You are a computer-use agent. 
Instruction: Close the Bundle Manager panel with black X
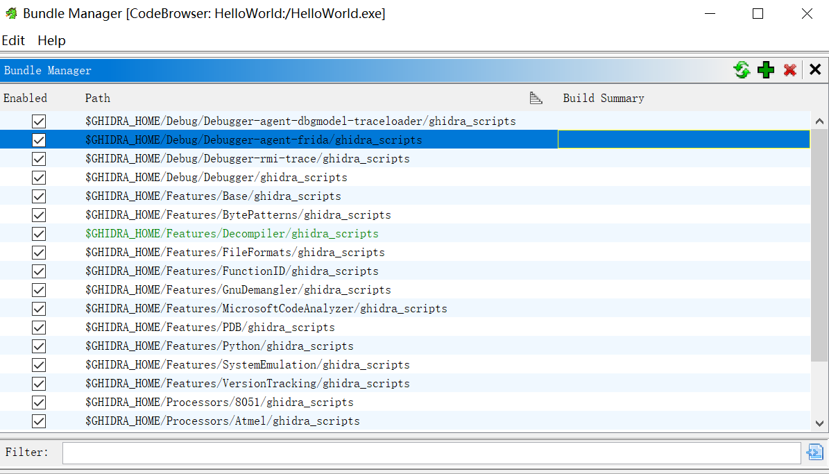815,69
